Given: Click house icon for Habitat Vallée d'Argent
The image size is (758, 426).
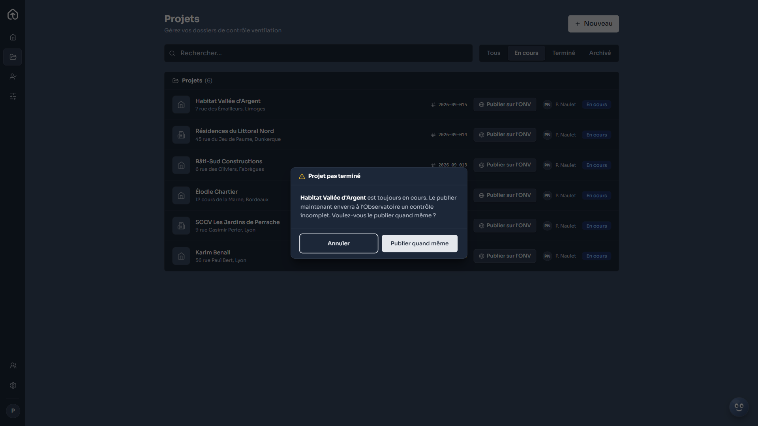Looking at the screenshot, I should [181, 105].
